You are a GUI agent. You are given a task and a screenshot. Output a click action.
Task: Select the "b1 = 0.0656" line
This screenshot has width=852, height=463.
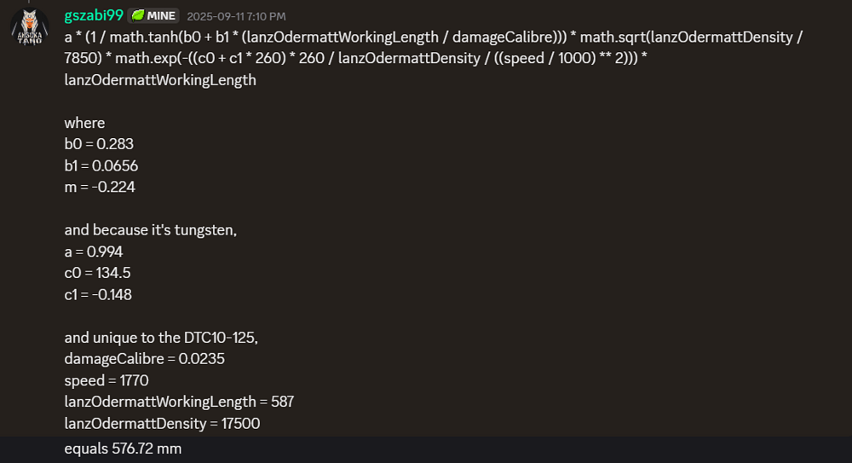tap(101, 165)
